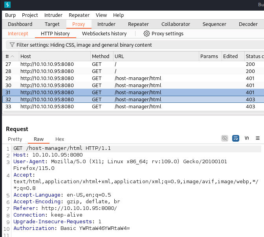The height and width of the screenshot is (237, 264).
Task: Select the Intercept sub-tab
Action: click(x=18, y=34)
